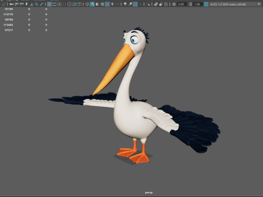Toggle the Textured display icon
Image resolution: width=263 pixels, height=197 pixels.
click(x=107, y=4)
